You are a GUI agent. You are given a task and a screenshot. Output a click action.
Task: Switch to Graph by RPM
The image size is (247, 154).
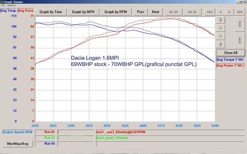point(115,12)
